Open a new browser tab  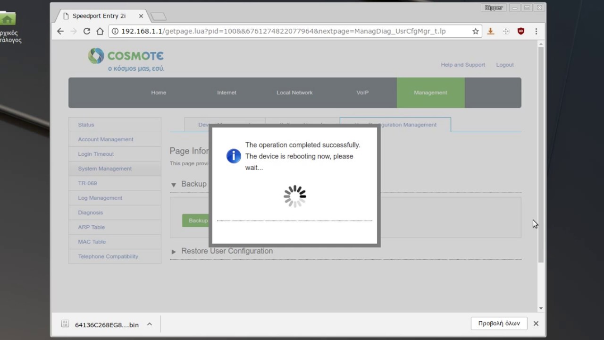coord(159,17)
